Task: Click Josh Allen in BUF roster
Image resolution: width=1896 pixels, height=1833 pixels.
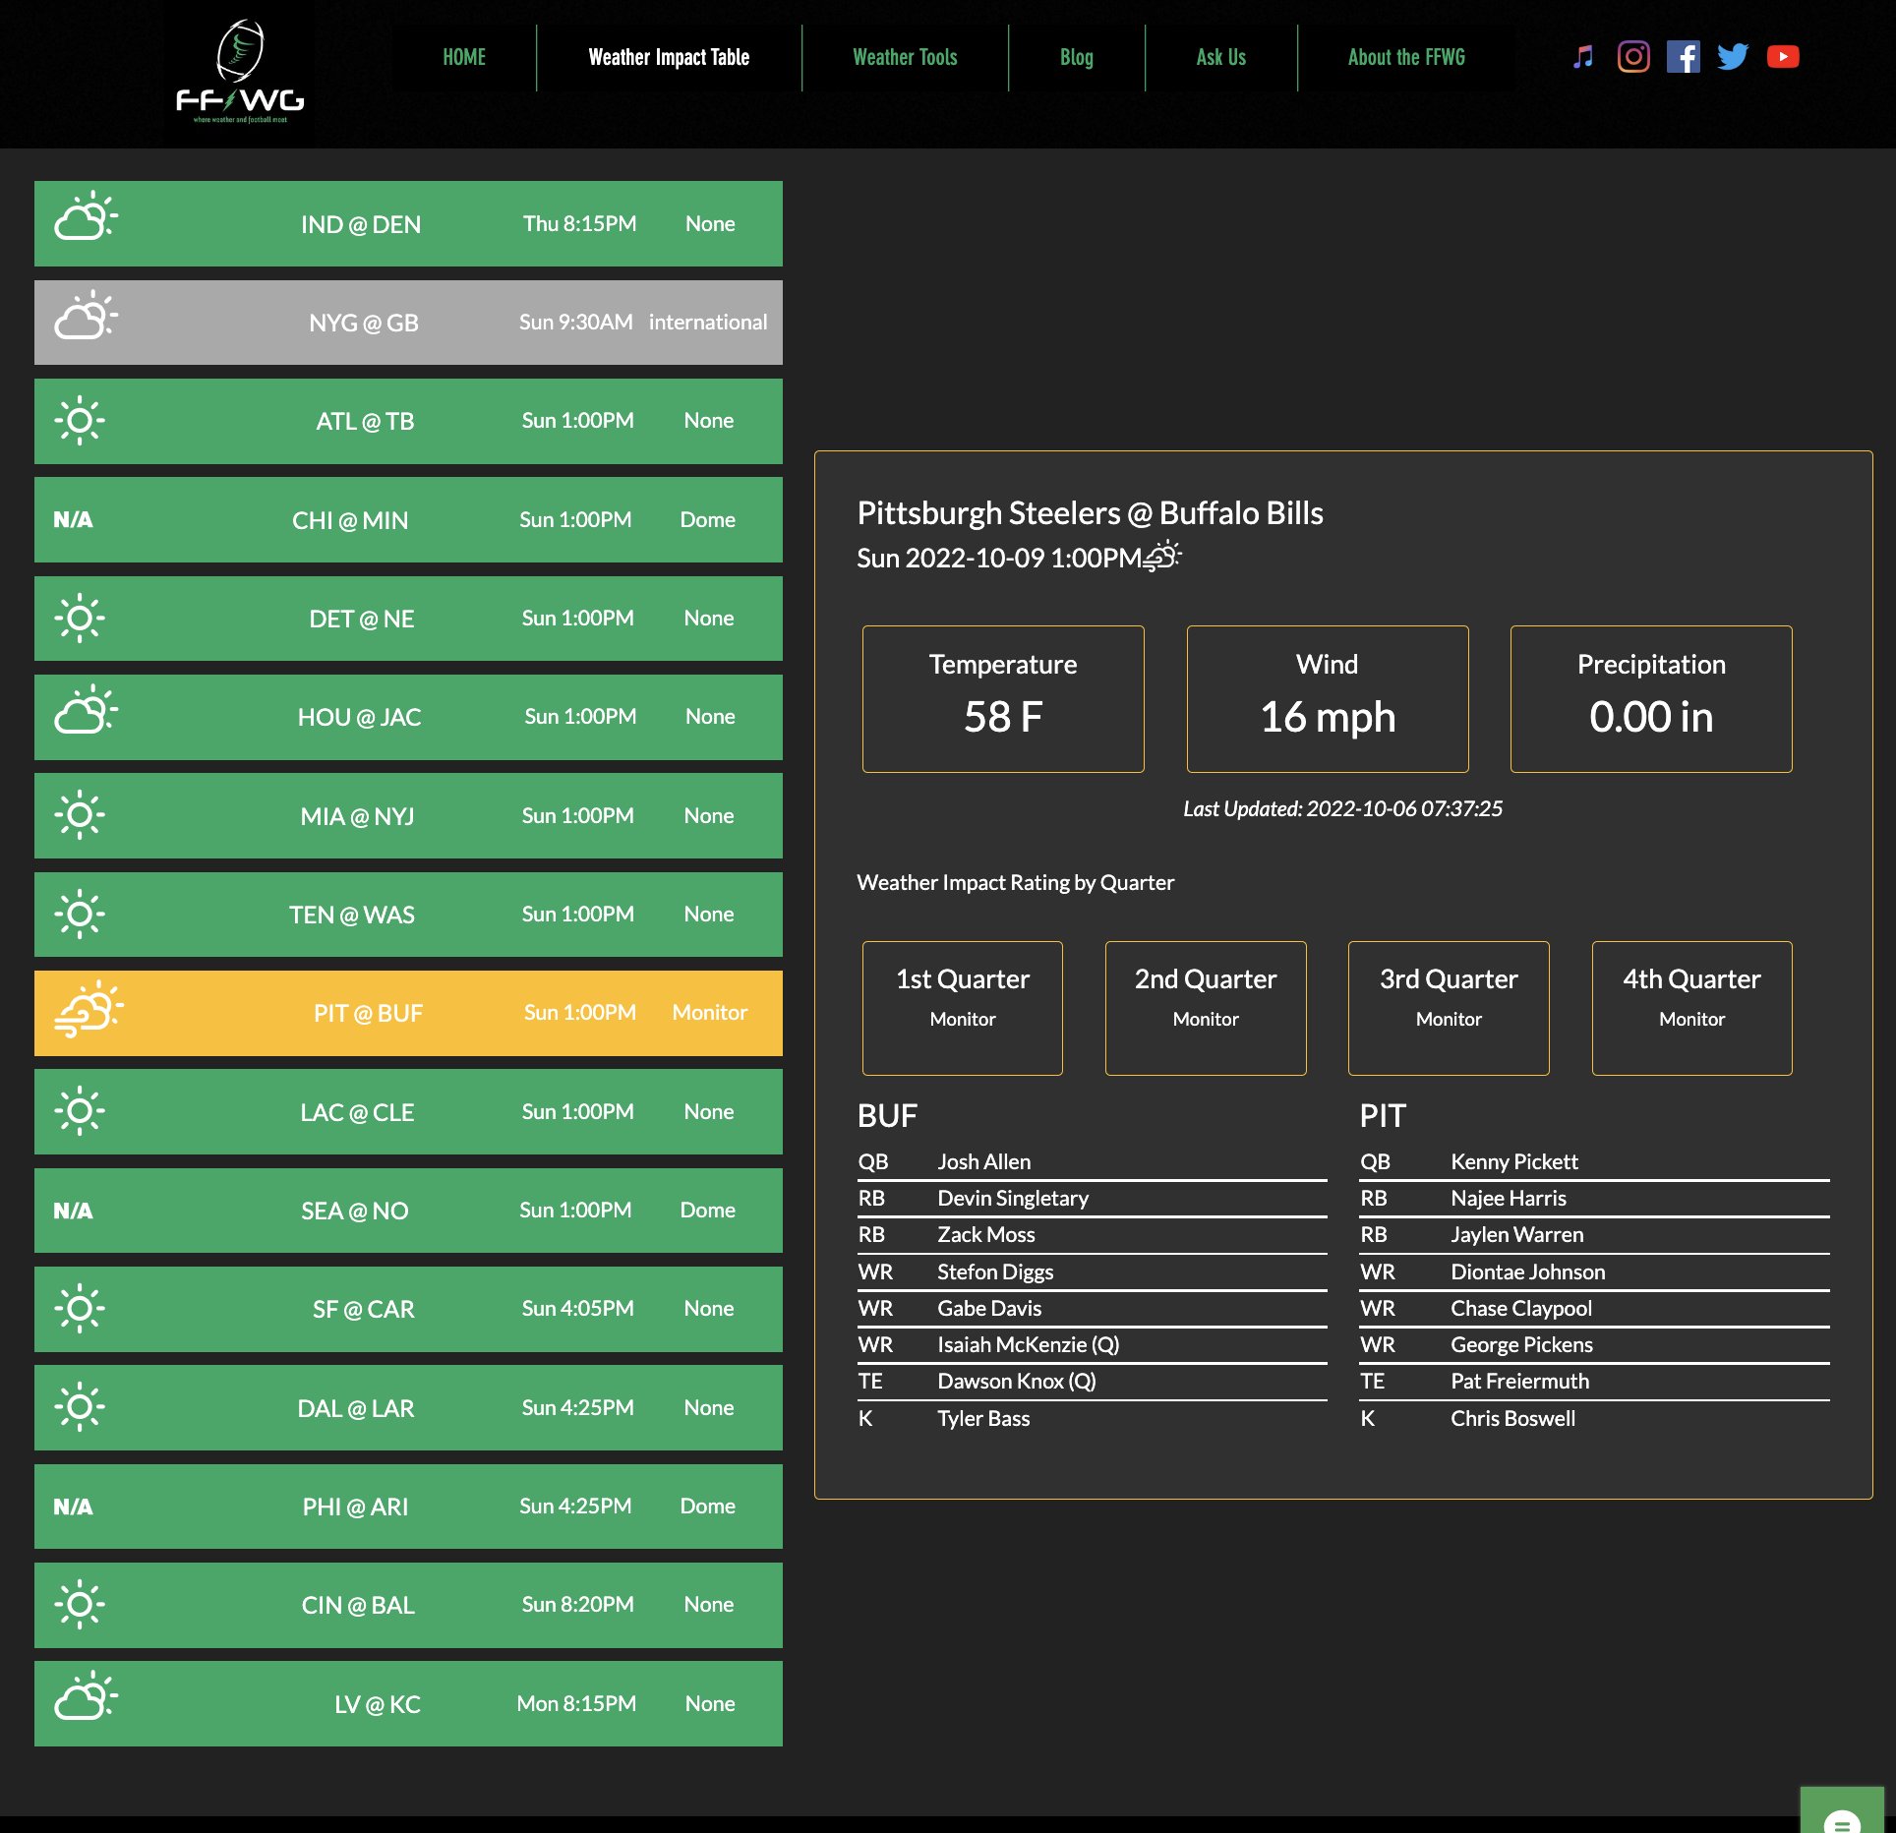Action: [983, 1161]
